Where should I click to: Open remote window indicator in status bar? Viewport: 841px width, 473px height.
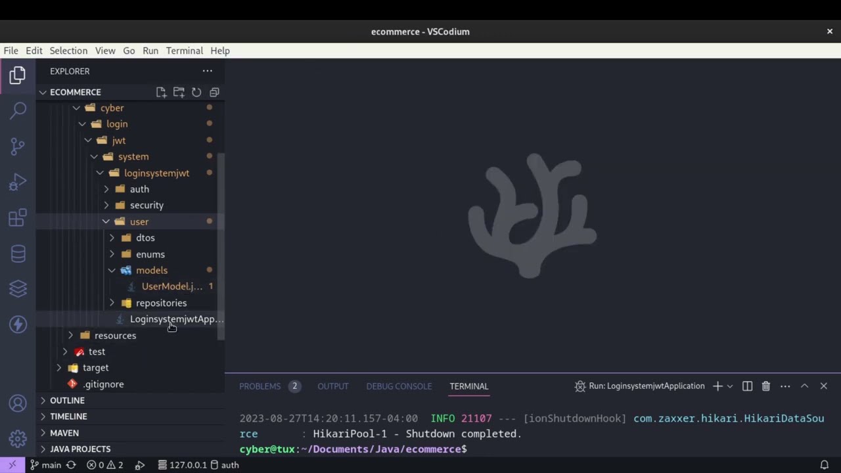[x=12, y=465]
